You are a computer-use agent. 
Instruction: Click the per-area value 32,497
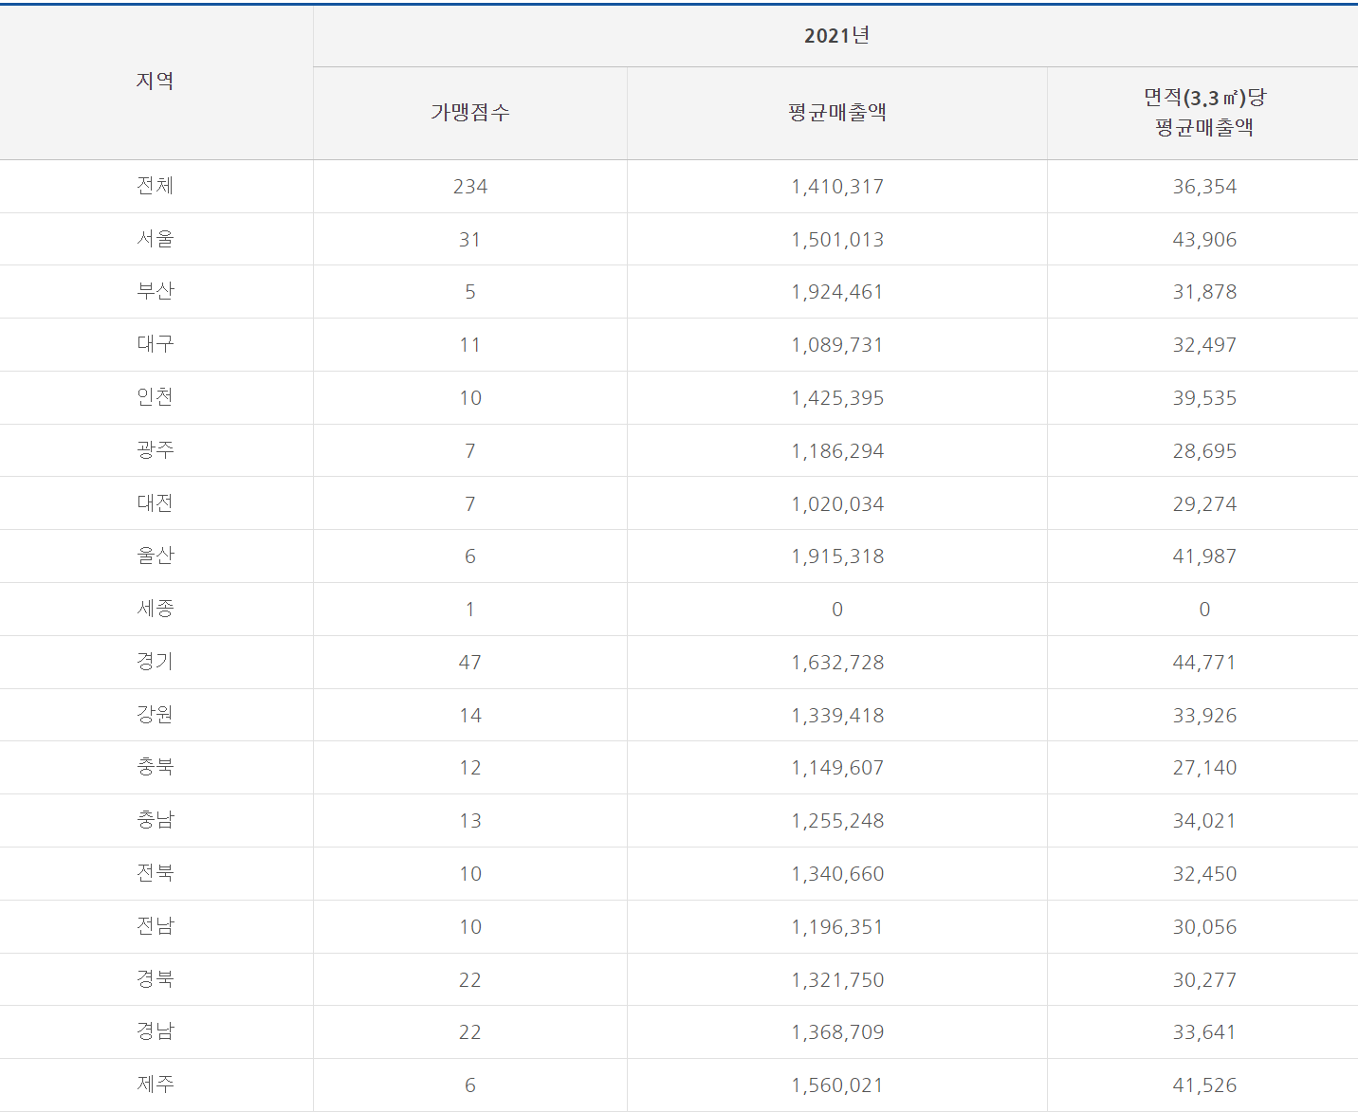point(1204,345)
